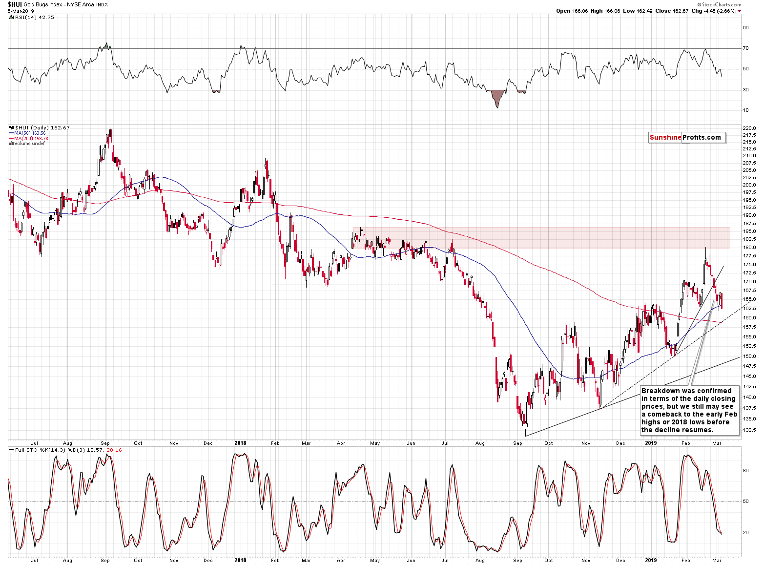
Task: Click the 10 level on the RSI axis
Action: click(745, 110)
